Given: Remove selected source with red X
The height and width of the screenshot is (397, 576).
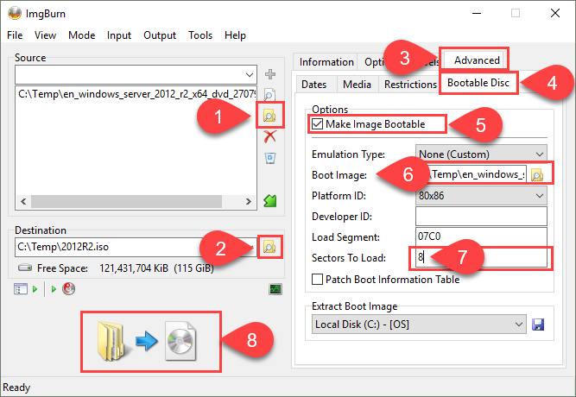Looking at the screenshot, I should pyautogui.click(x=270, y=136).
